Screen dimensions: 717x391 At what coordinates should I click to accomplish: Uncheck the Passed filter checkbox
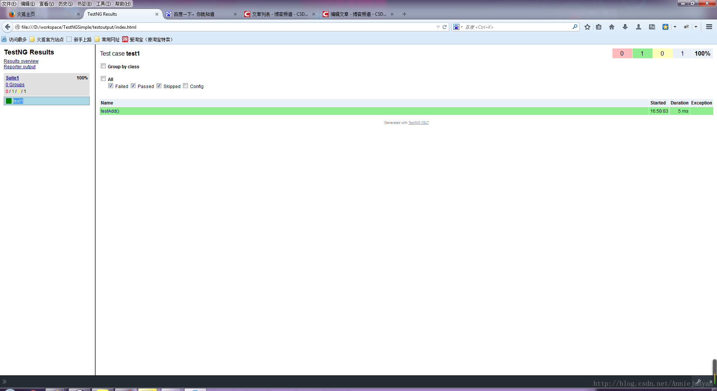(x=133, y=86)
